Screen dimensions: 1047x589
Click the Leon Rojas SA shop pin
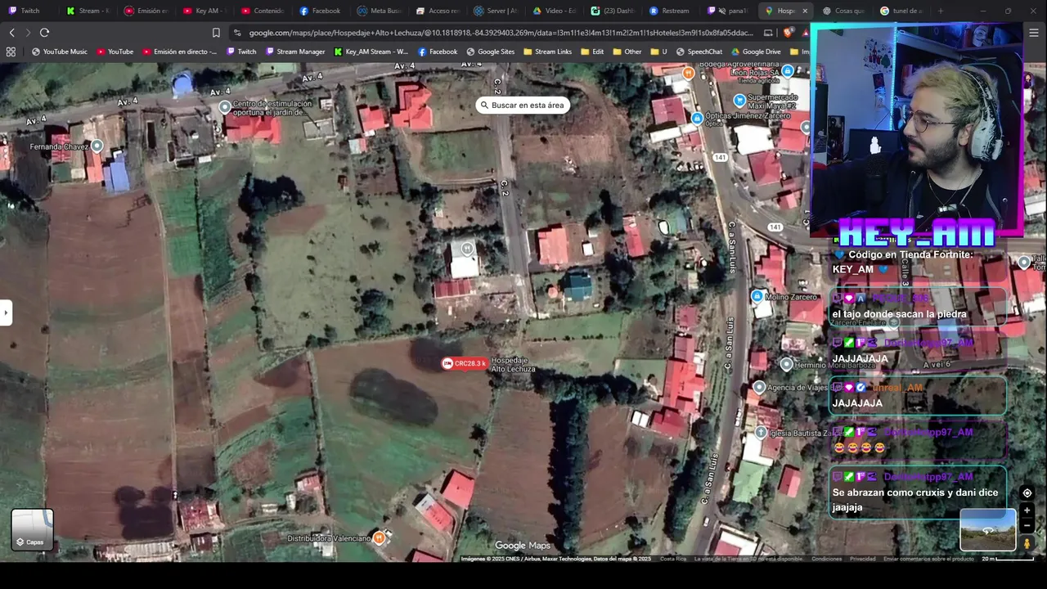[788, 71]
